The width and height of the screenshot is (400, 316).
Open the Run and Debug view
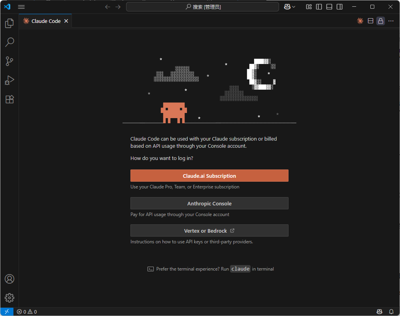9,80
